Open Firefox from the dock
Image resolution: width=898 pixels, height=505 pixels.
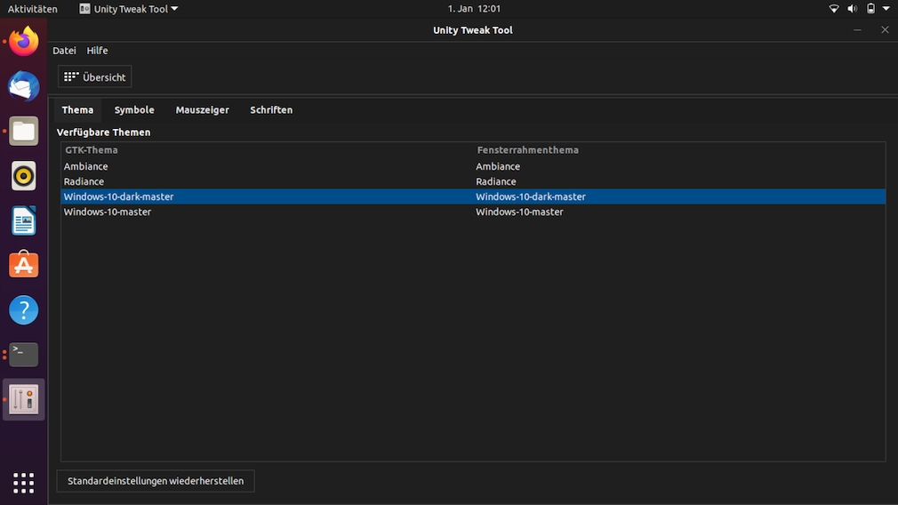pyautogui.click(x=24, y=42)
